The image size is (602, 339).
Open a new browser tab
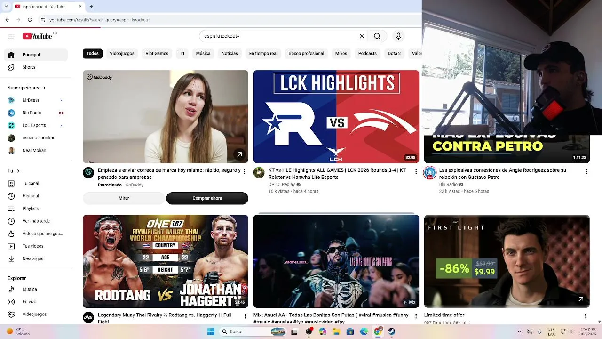click(92, 7)
